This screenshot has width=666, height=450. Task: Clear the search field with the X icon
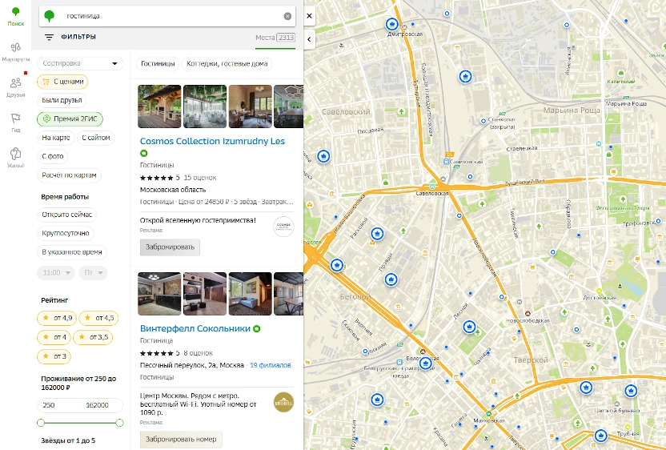(287, 16)
